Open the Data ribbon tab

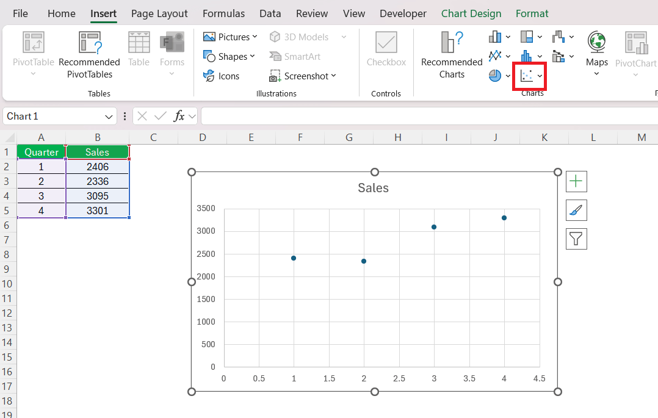[x=270, y=13]
